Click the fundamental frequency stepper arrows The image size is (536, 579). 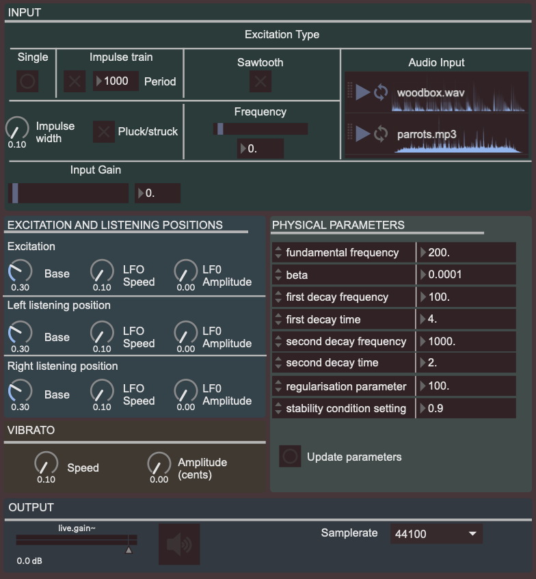tap(278, 252)
